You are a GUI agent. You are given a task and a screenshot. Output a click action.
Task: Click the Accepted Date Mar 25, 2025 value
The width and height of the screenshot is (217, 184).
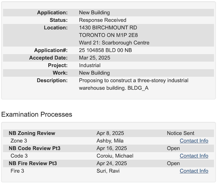tap(95, 58)
